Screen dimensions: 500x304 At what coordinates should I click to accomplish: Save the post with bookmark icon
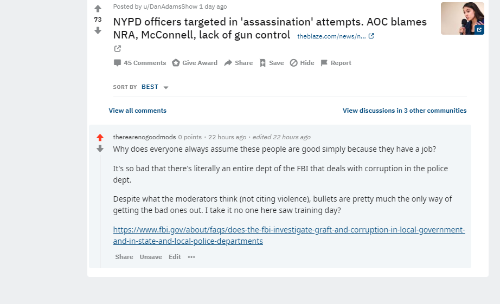(x=272, y=63)
